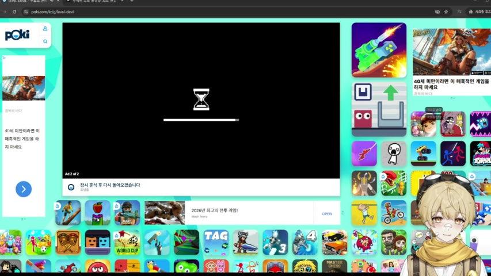Click the Poki logo
The height and width of the screenshot is (276, 491).
tap(17, 35)
